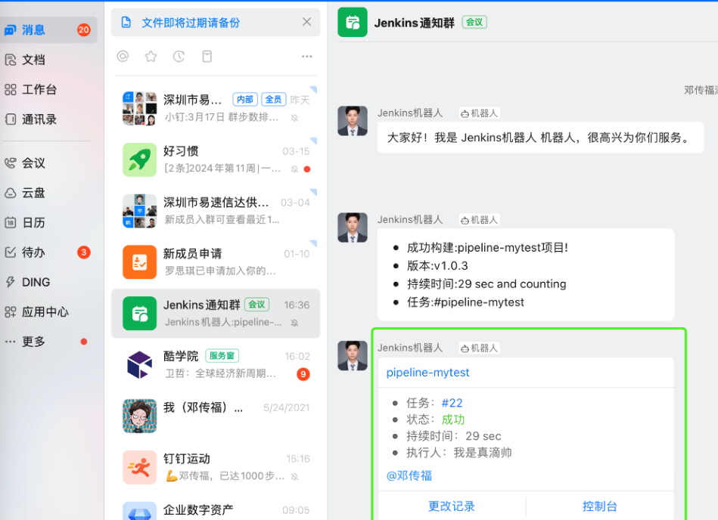The width and height of the screenshot is (718, 520).
Task: Open 钉钉运动 conversation
Action: click(216, 467)
